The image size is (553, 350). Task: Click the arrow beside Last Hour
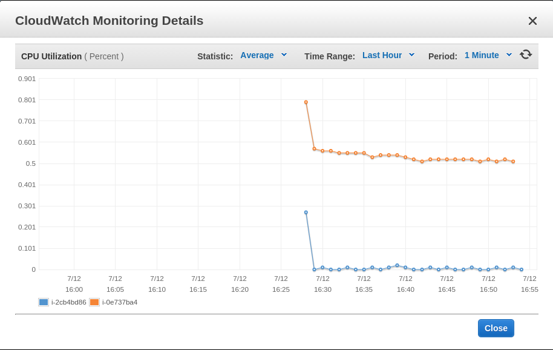coord(411,55)
